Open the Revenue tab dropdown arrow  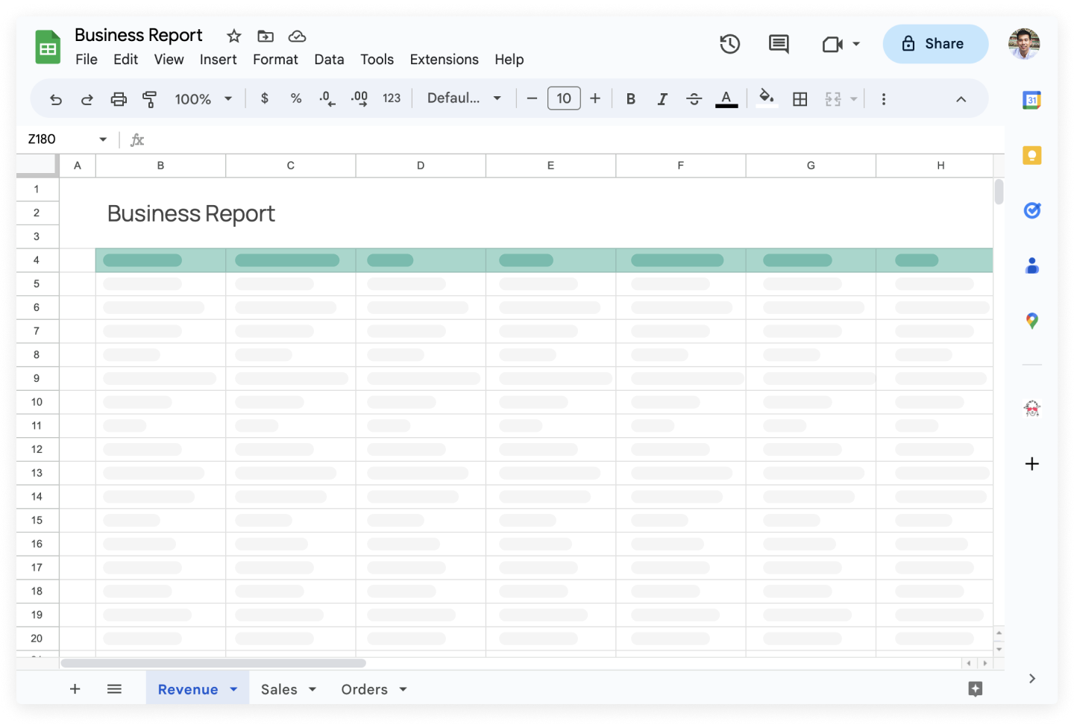pyautogui.click(x=233, y=689)
